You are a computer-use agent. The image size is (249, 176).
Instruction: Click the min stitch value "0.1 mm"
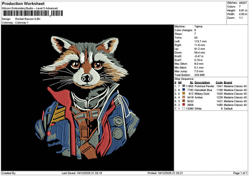point(199,68)
